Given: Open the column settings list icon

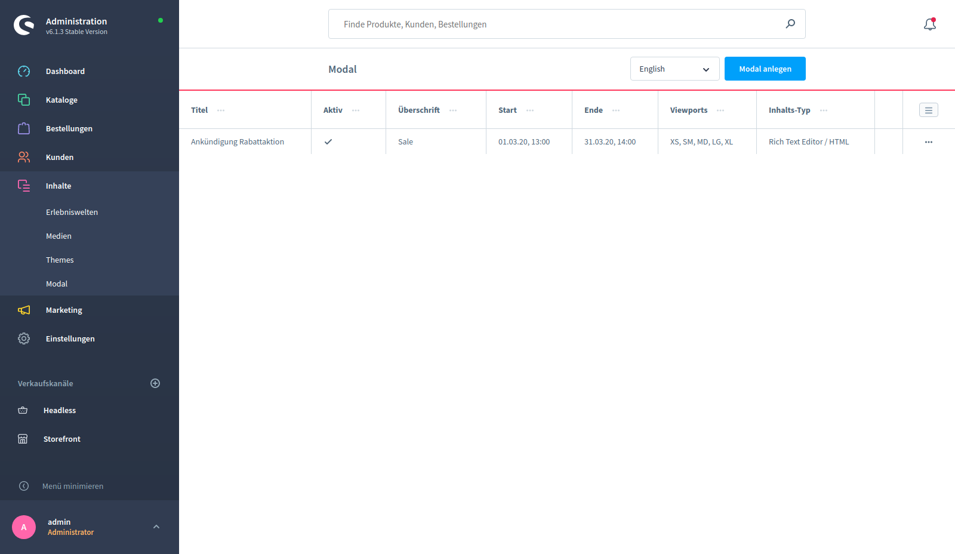Looking at the screenshot, I should point(928,110).
